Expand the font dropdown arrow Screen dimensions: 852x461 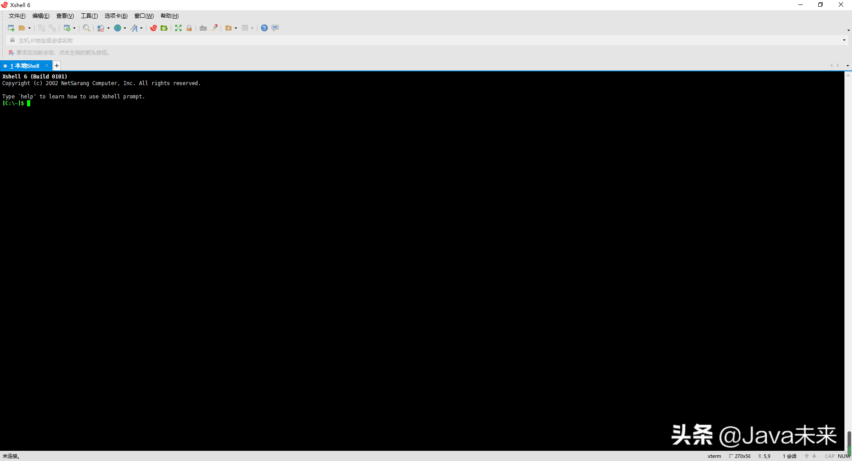point(142,28)
